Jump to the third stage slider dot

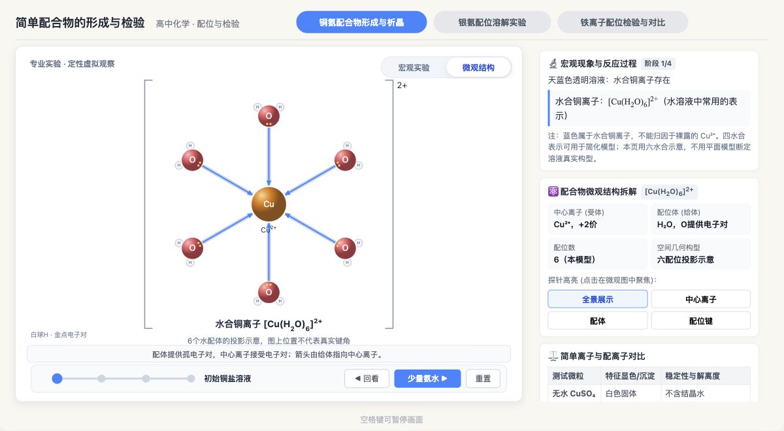(x=146, y=378)
